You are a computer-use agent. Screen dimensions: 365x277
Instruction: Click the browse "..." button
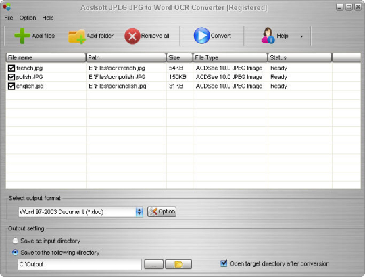153,264
